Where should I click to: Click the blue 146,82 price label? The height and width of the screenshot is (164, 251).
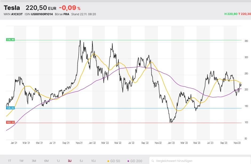click(10, 108)
